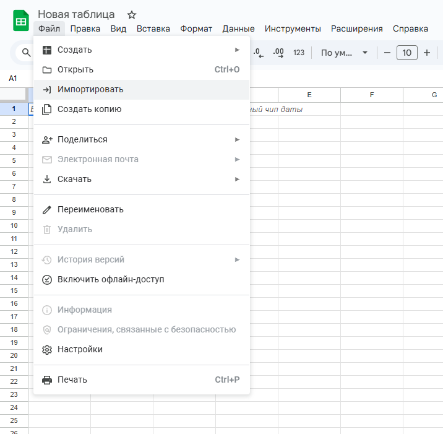
Task: Select column F header
Action: [372, 95]
